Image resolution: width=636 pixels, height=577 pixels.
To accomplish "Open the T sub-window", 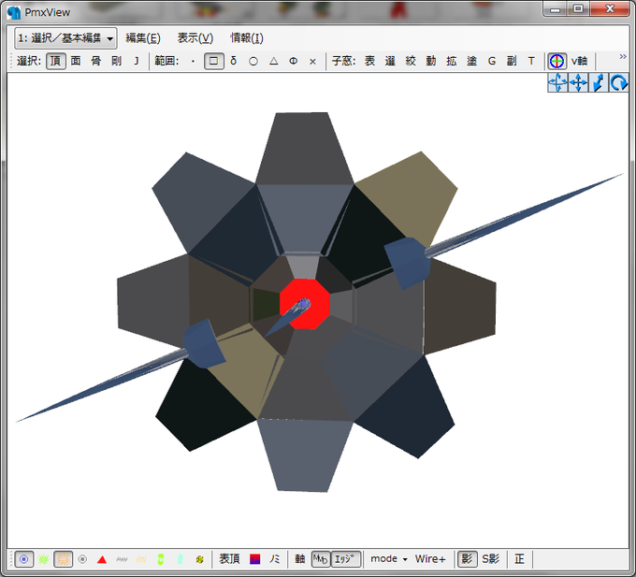I will tap(531, 61).
